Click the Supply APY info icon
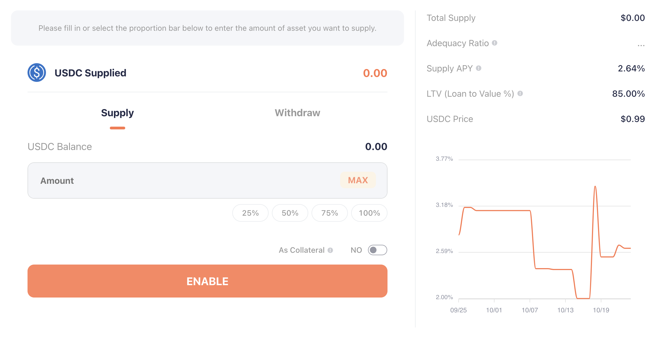Image resolution: width=655 pixels, height=339 pixels. point(479,68)
